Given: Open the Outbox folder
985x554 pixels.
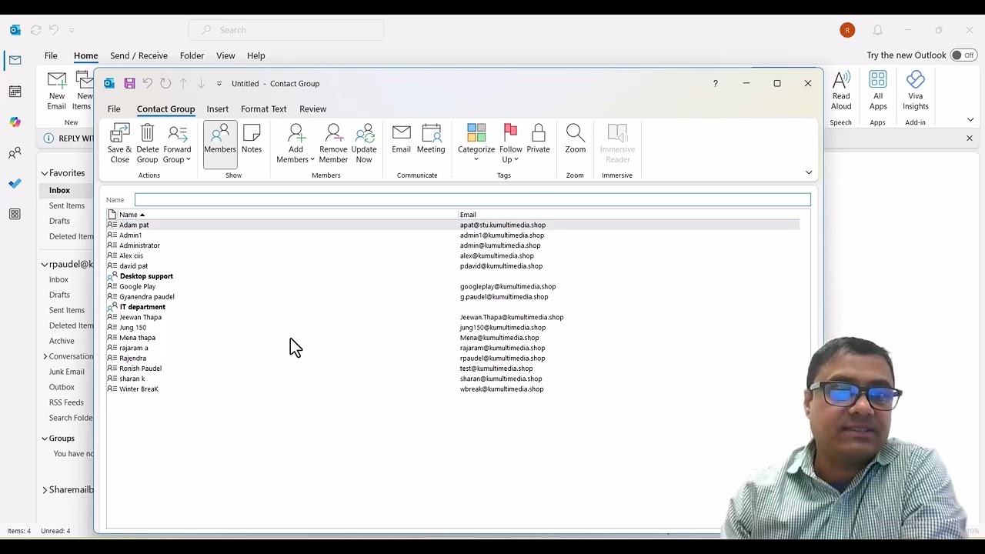Looking at the screenshot, I should (62, 387).
